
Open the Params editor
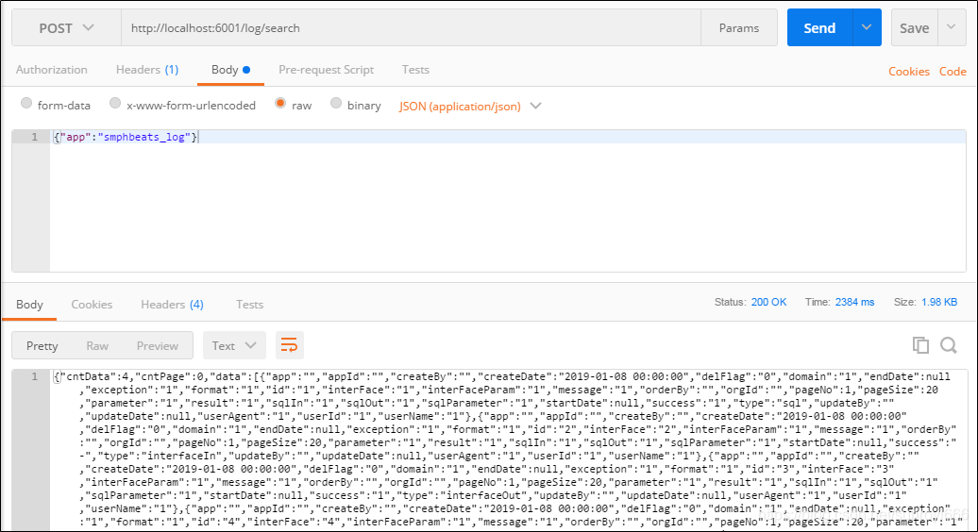click(739, 28)
